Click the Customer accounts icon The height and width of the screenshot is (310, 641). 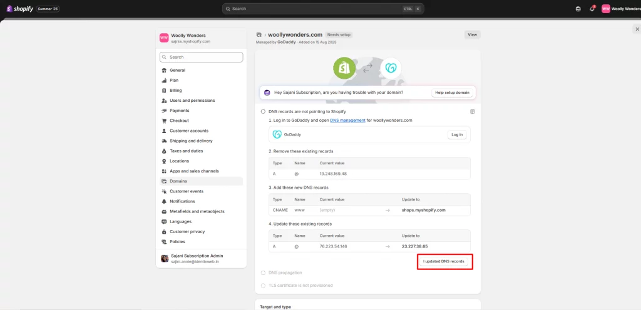165,131
